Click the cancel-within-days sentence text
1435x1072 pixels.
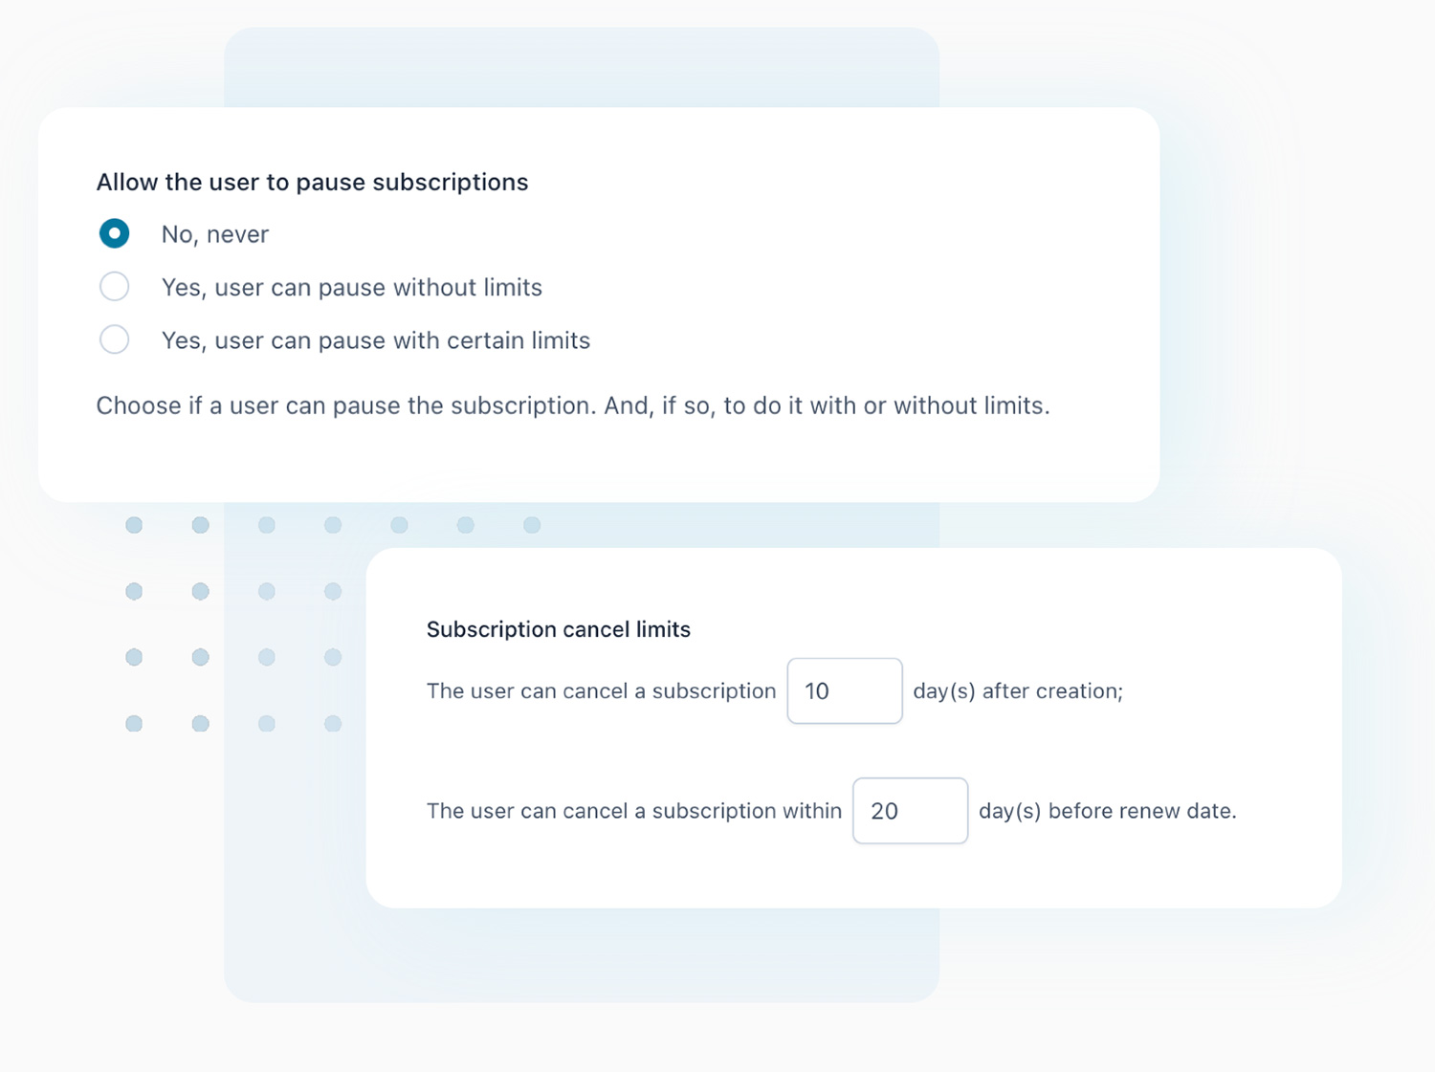click(634, 811)
